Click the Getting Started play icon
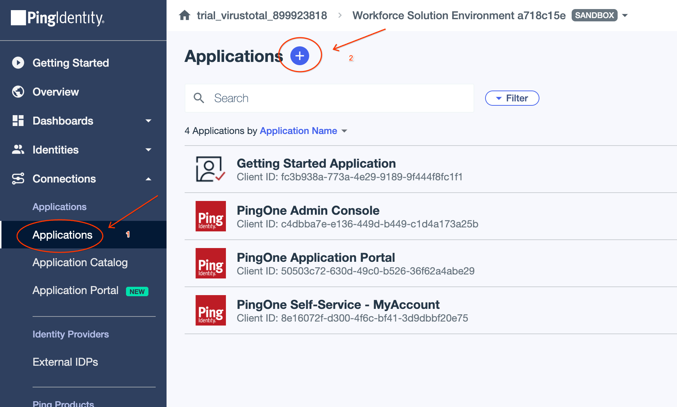Screen dimensions: 677x407 18,63
